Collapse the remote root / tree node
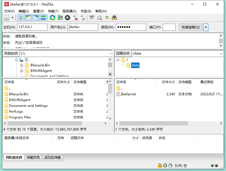The height and width of the screenshot is (171, 226). (118, 60)
